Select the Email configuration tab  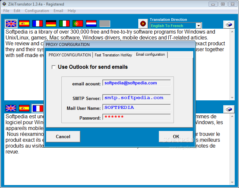pyautogui.click(x=150, y=54)
